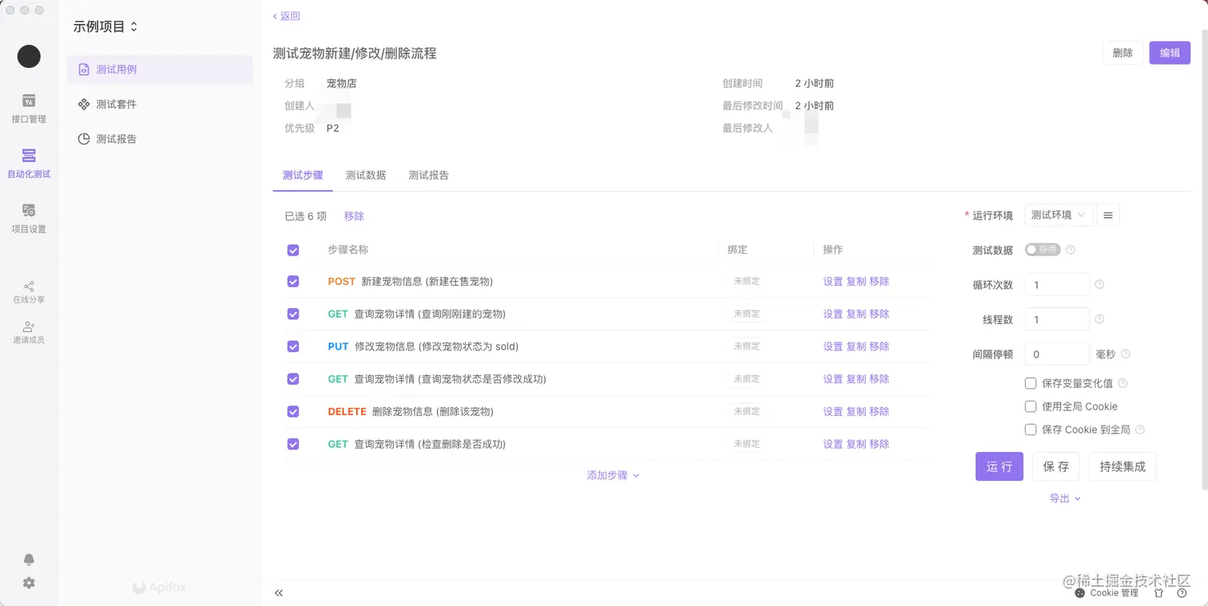
Task: 展开添加步骤下拉菜单
Action: coord(613,475)
